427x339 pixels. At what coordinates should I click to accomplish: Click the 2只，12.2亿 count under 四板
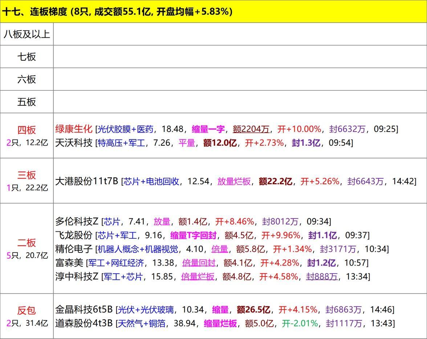(x=27, y=142)
